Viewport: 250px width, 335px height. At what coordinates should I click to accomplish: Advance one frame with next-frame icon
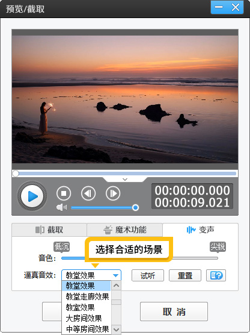click(x=113, y=193)
